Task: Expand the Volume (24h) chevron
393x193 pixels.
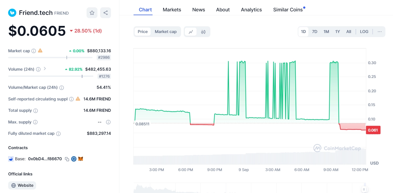Action: point(45,69)
